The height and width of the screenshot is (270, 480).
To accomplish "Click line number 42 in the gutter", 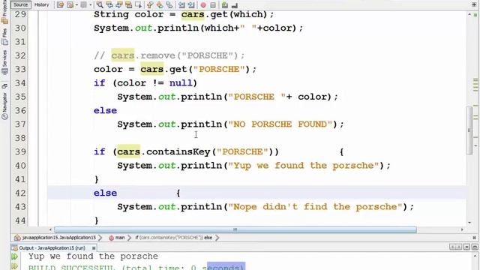I will coord(20,193).
